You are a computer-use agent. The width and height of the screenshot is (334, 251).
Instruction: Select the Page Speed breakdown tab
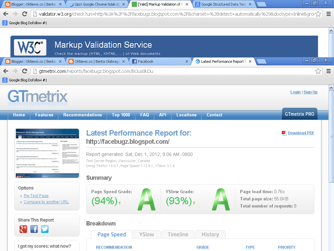[x=112, y=234]
